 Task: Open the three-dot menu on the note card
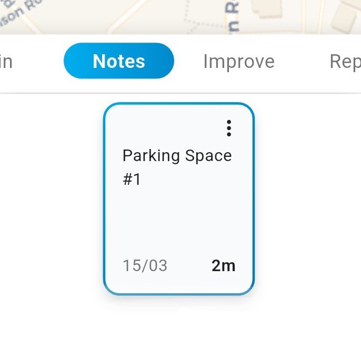229,128
